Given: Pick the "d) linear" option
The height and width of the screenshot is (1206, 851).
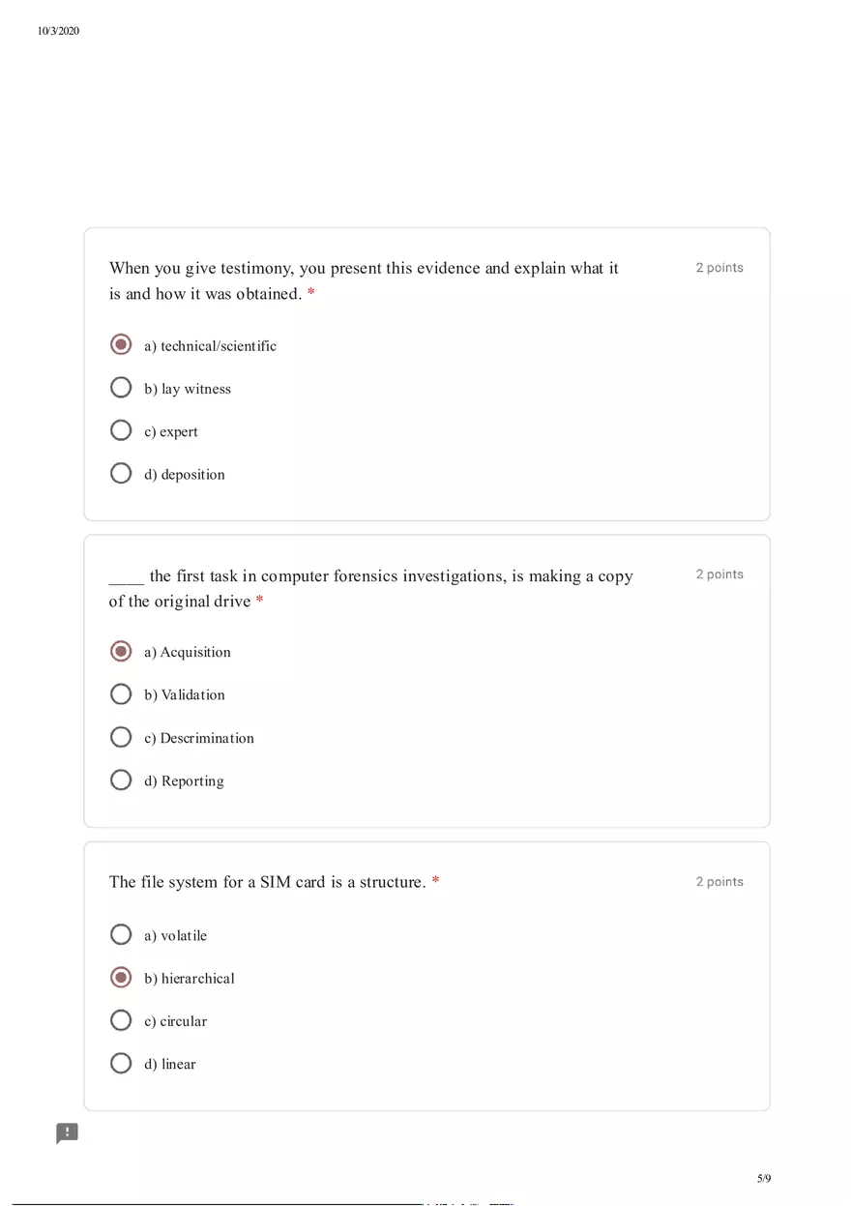Looking at the screenshot, I should click(x=121, y=1063).
